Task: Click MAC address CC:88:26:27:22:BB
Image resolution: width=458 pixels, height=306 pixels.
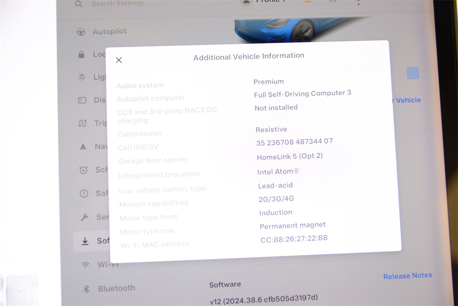Action: point(294,239)
